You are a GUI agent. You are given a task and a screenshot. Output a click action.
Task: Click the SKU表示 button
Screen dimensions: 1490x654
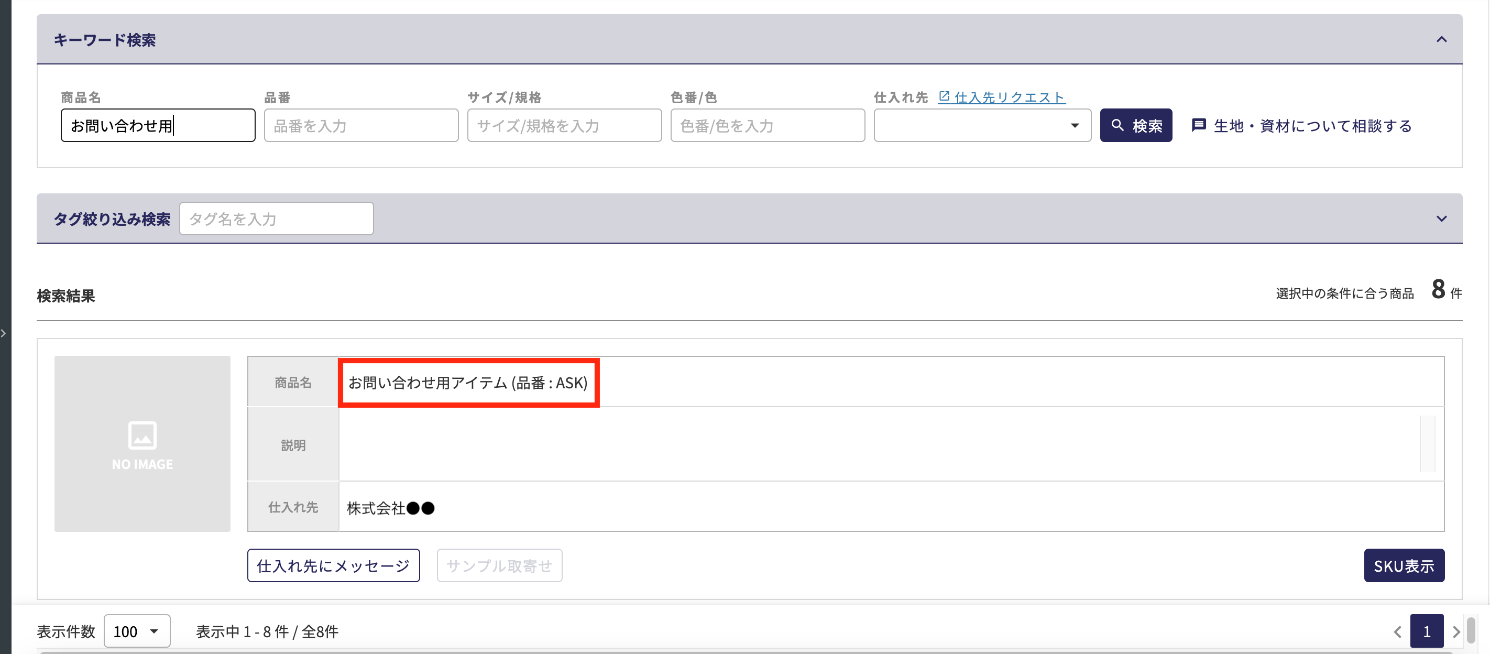[1404, 565]
